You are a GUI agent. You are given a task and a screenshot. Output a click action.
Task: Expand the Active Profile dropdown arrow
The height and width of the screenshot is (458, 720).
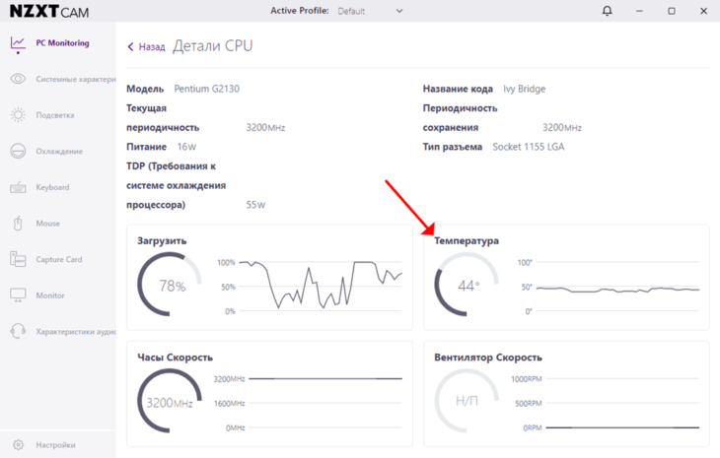tap(399, 11)
